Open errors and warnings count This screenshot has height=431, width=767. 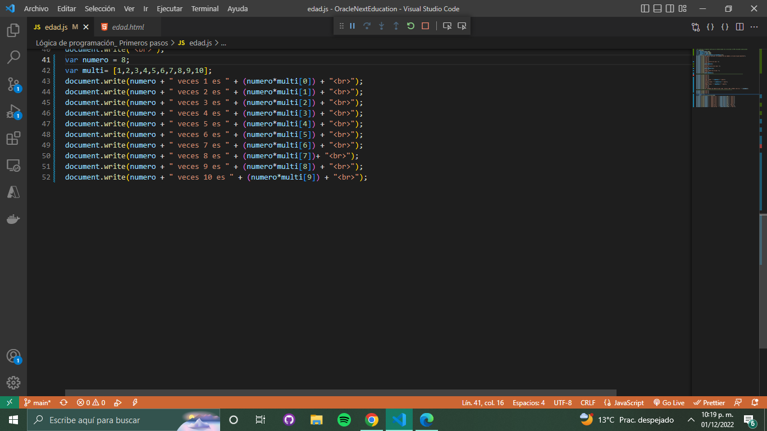pos(91,402)
